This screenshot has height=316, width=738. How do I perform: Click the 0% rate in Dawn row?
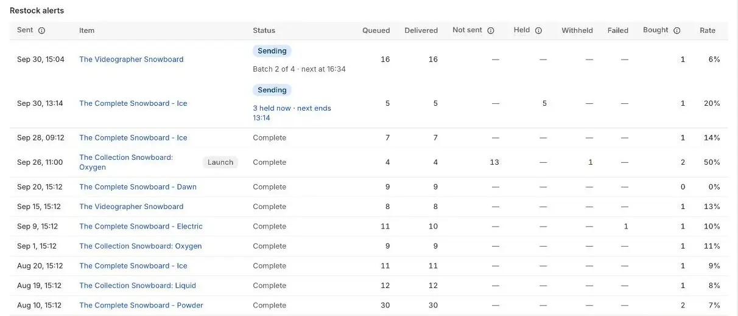(x=714, y=187)
